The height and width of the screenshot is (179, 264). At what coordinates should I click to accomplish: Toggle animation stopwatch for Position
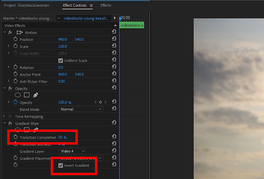[16, 39]
